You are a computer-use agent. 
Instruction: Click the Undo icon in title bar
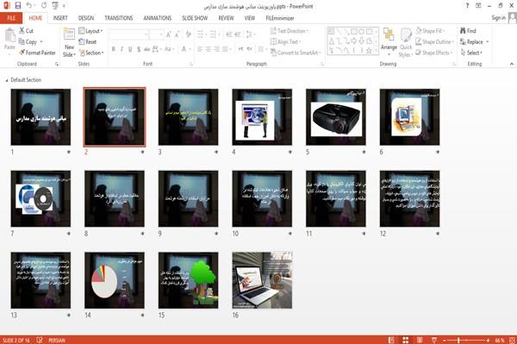coord(29,5)
